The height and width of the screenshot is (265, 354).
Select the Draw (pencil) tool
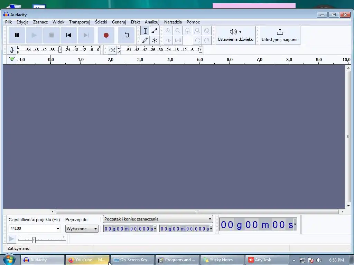[x=145, y=40]
